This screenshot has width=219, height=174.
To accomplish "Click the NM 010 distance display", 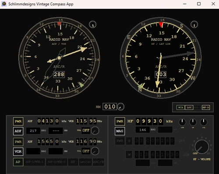I will tap(109, 107).
